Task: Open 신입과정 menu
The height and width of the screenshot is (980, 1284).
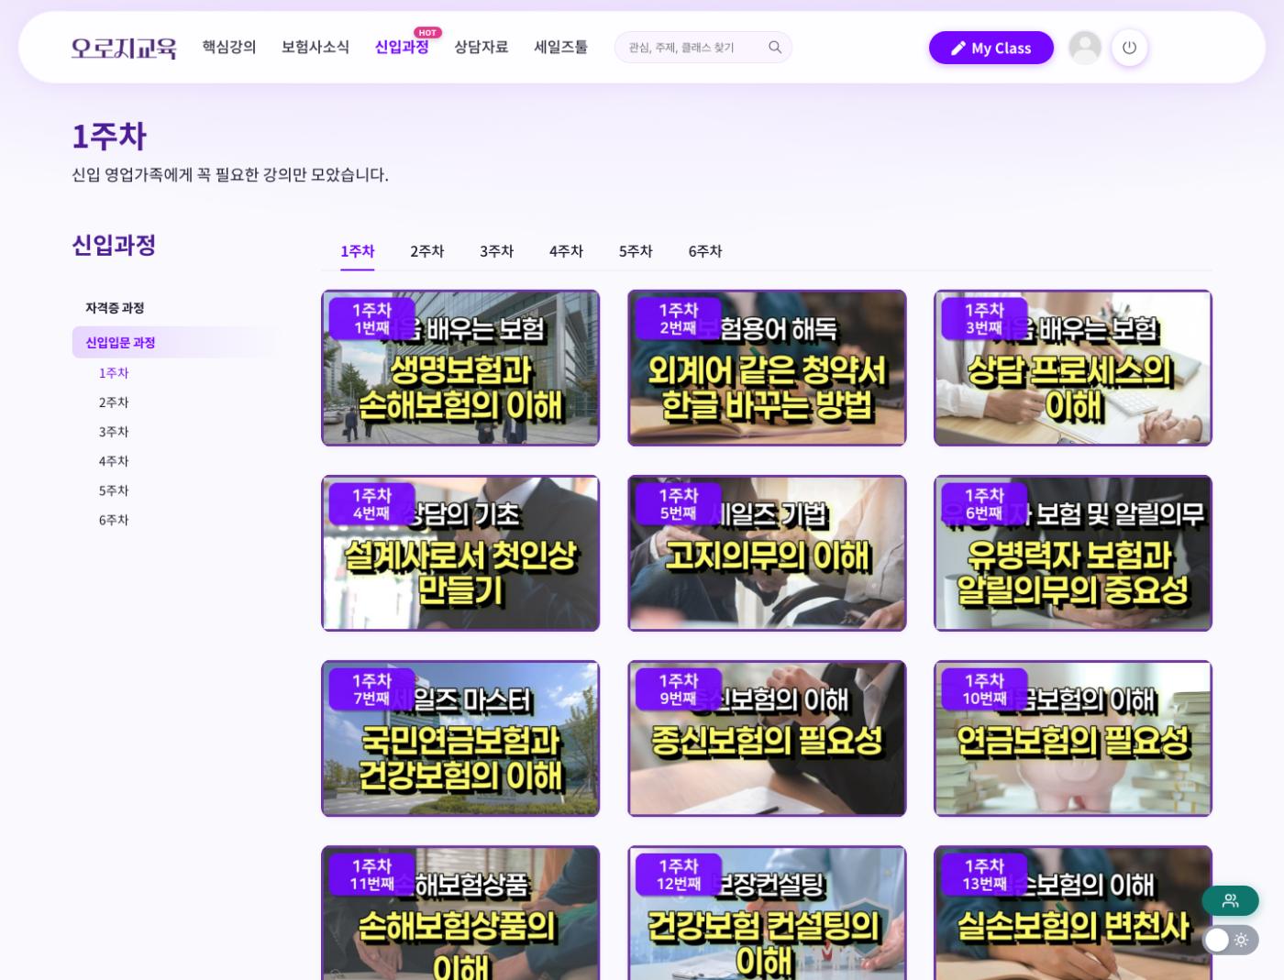Action: (x=402, y=47)
